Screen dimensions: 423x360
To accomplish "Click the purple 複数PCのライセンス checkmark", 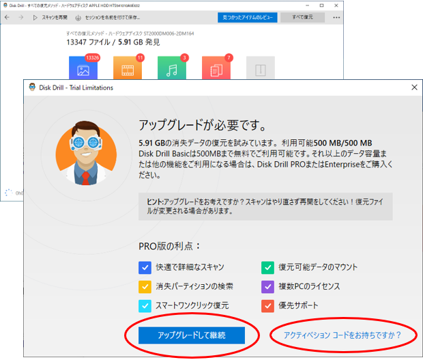I will click(267, 287).
